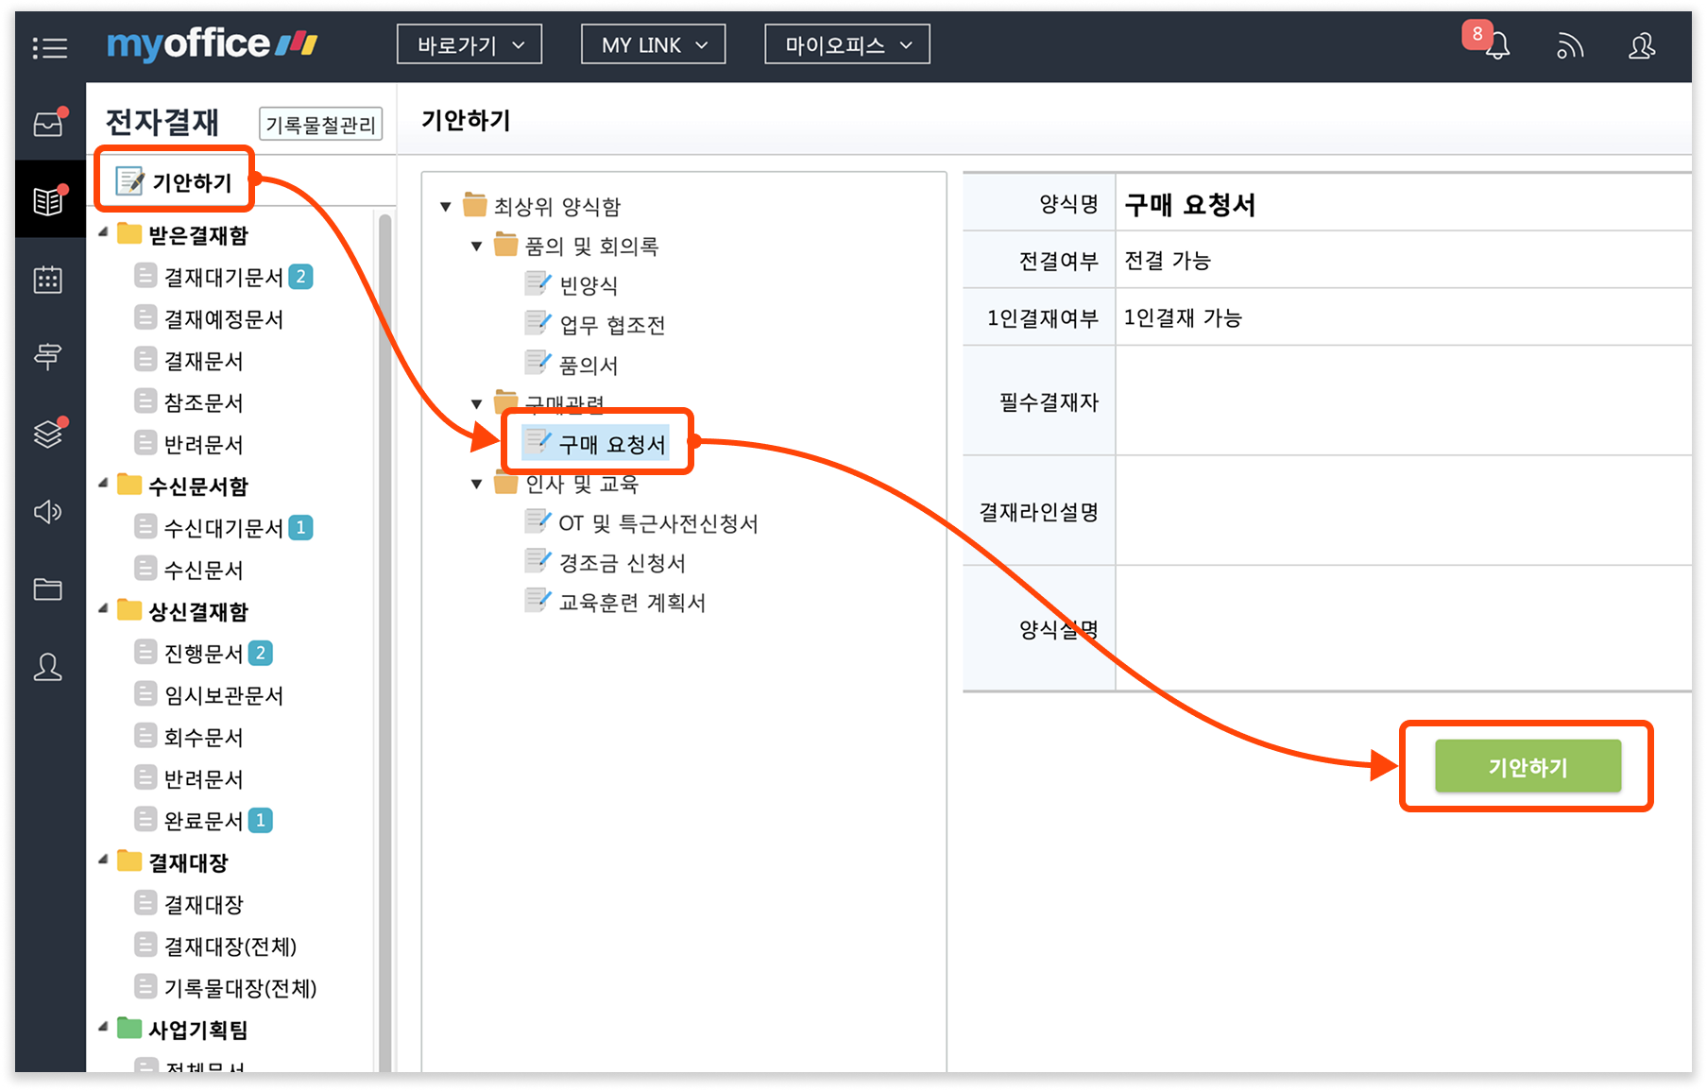Click the left tree panel scrollbar
The height and width of the screenshot is (1091, 1707).
384,642
